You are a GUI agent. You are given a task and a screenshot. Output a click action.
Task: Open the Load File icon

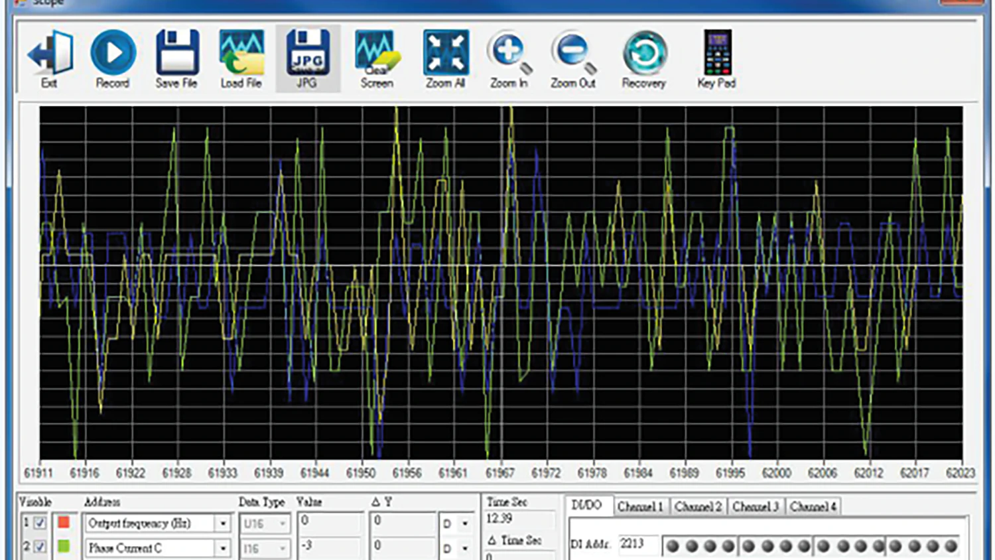(x=241, y=52)
